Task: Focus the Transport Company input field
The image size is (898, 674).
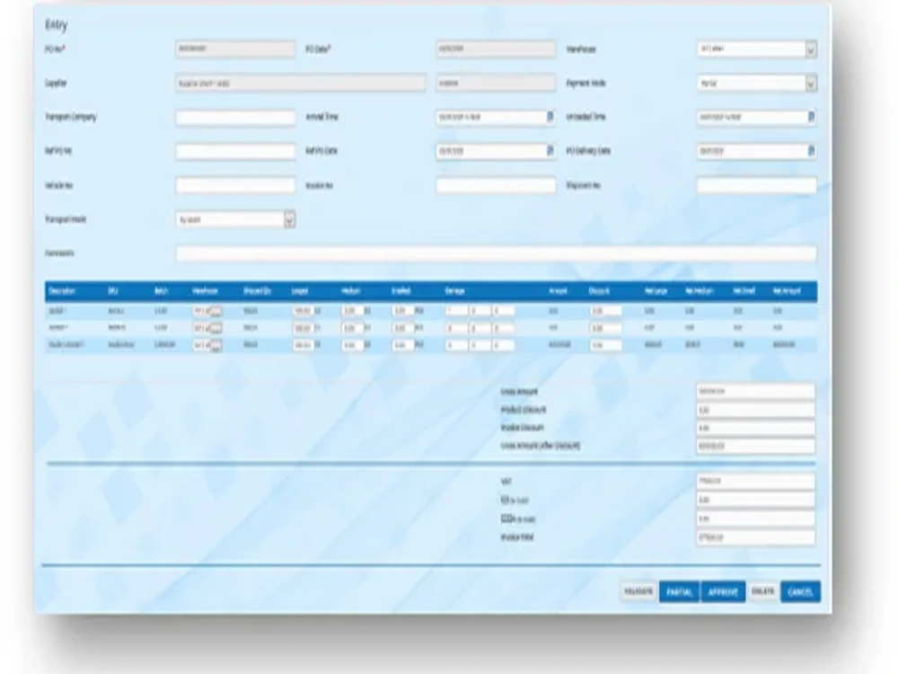Action: point(235,118)
